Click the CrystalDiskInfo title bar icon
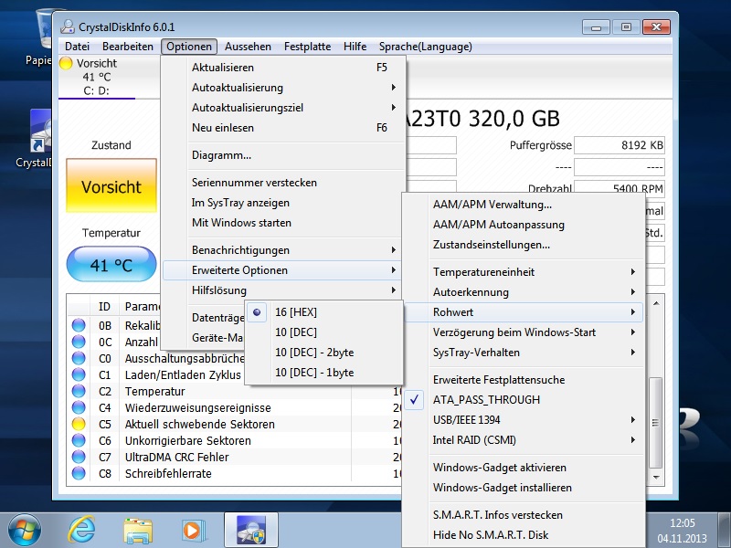The width and height of the screenshot is (731, 548). point(67,27)
